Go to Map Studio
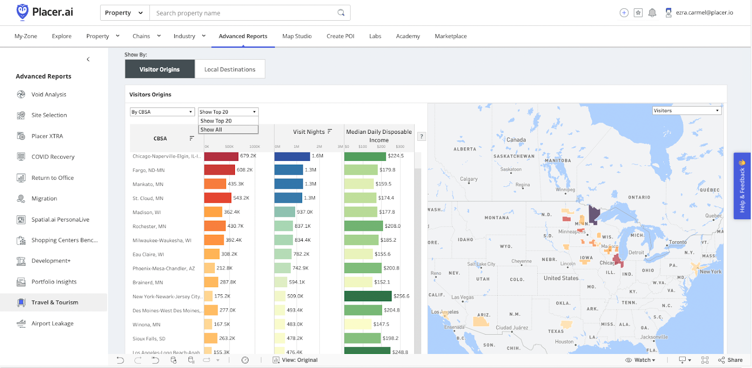This screenshot has height=368, width=752. (297, 36)
